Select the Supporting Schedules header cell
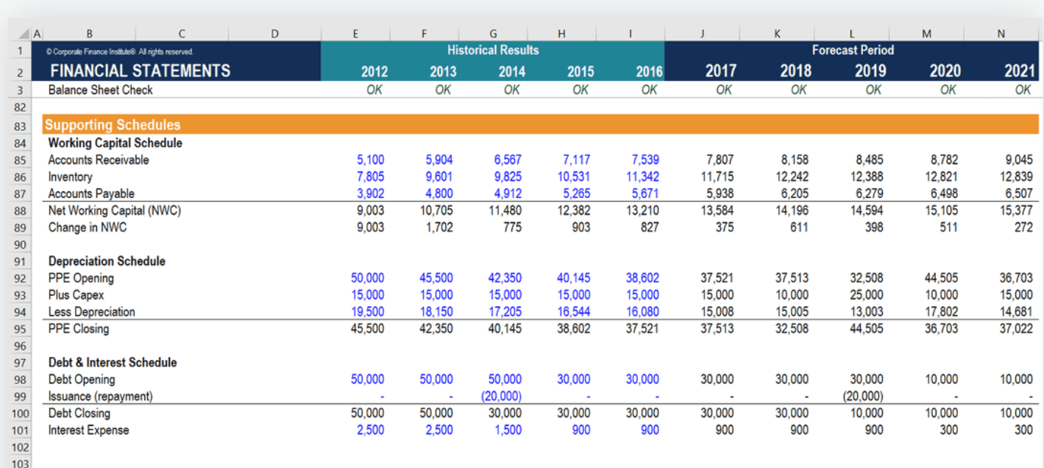This screenshot has height=468, width=1044. point(112,124)
